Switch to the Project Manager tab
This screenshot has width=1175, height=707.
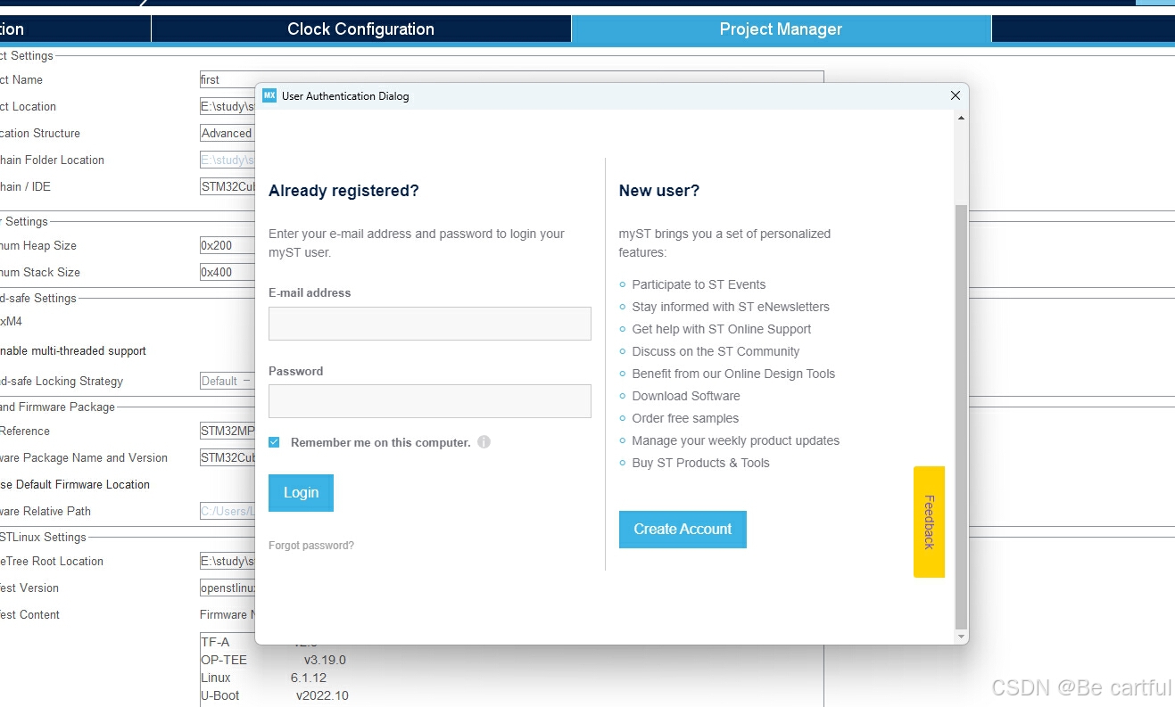pyautogui.click(x=781, y=29)
